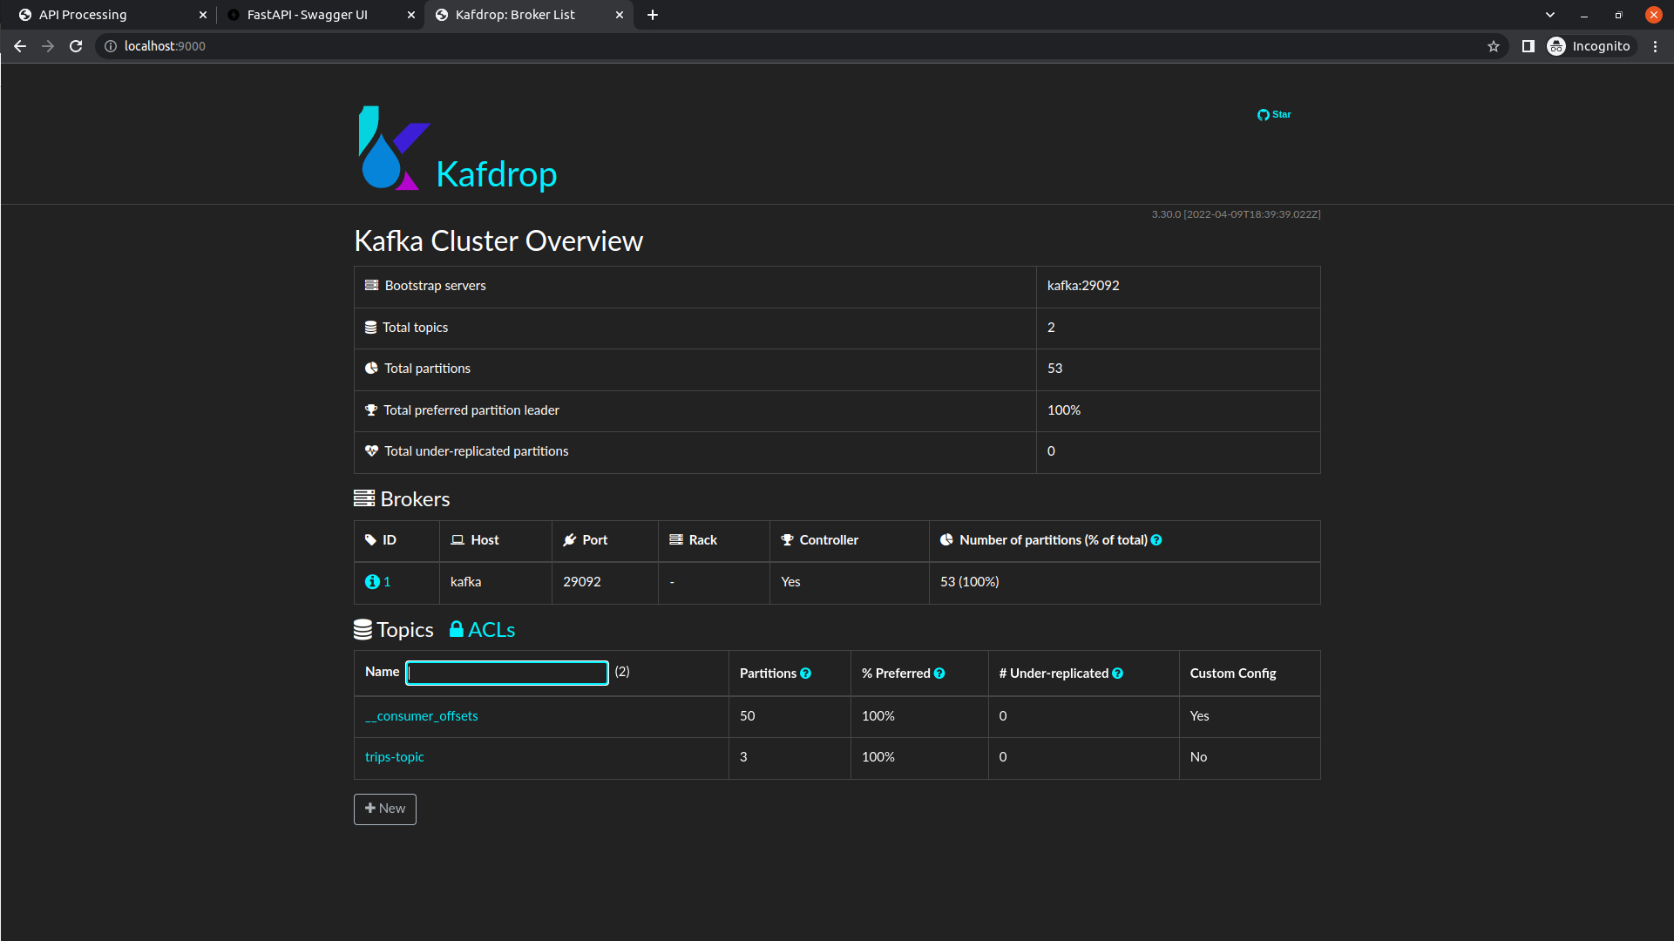Expand the tab search chevron
Screen dimensions: 1674x941
point(1549,15)
